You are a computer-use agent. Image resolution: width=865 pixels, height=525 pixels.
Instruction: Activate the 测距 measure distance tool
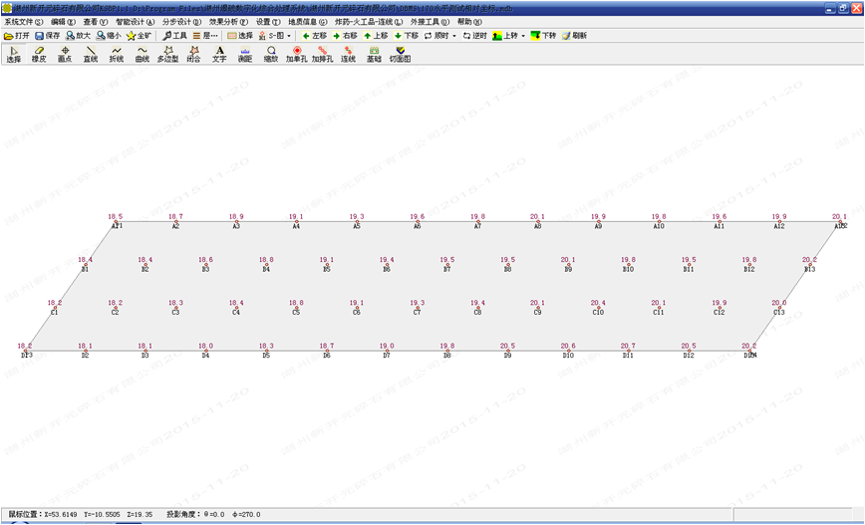point(245,54)
